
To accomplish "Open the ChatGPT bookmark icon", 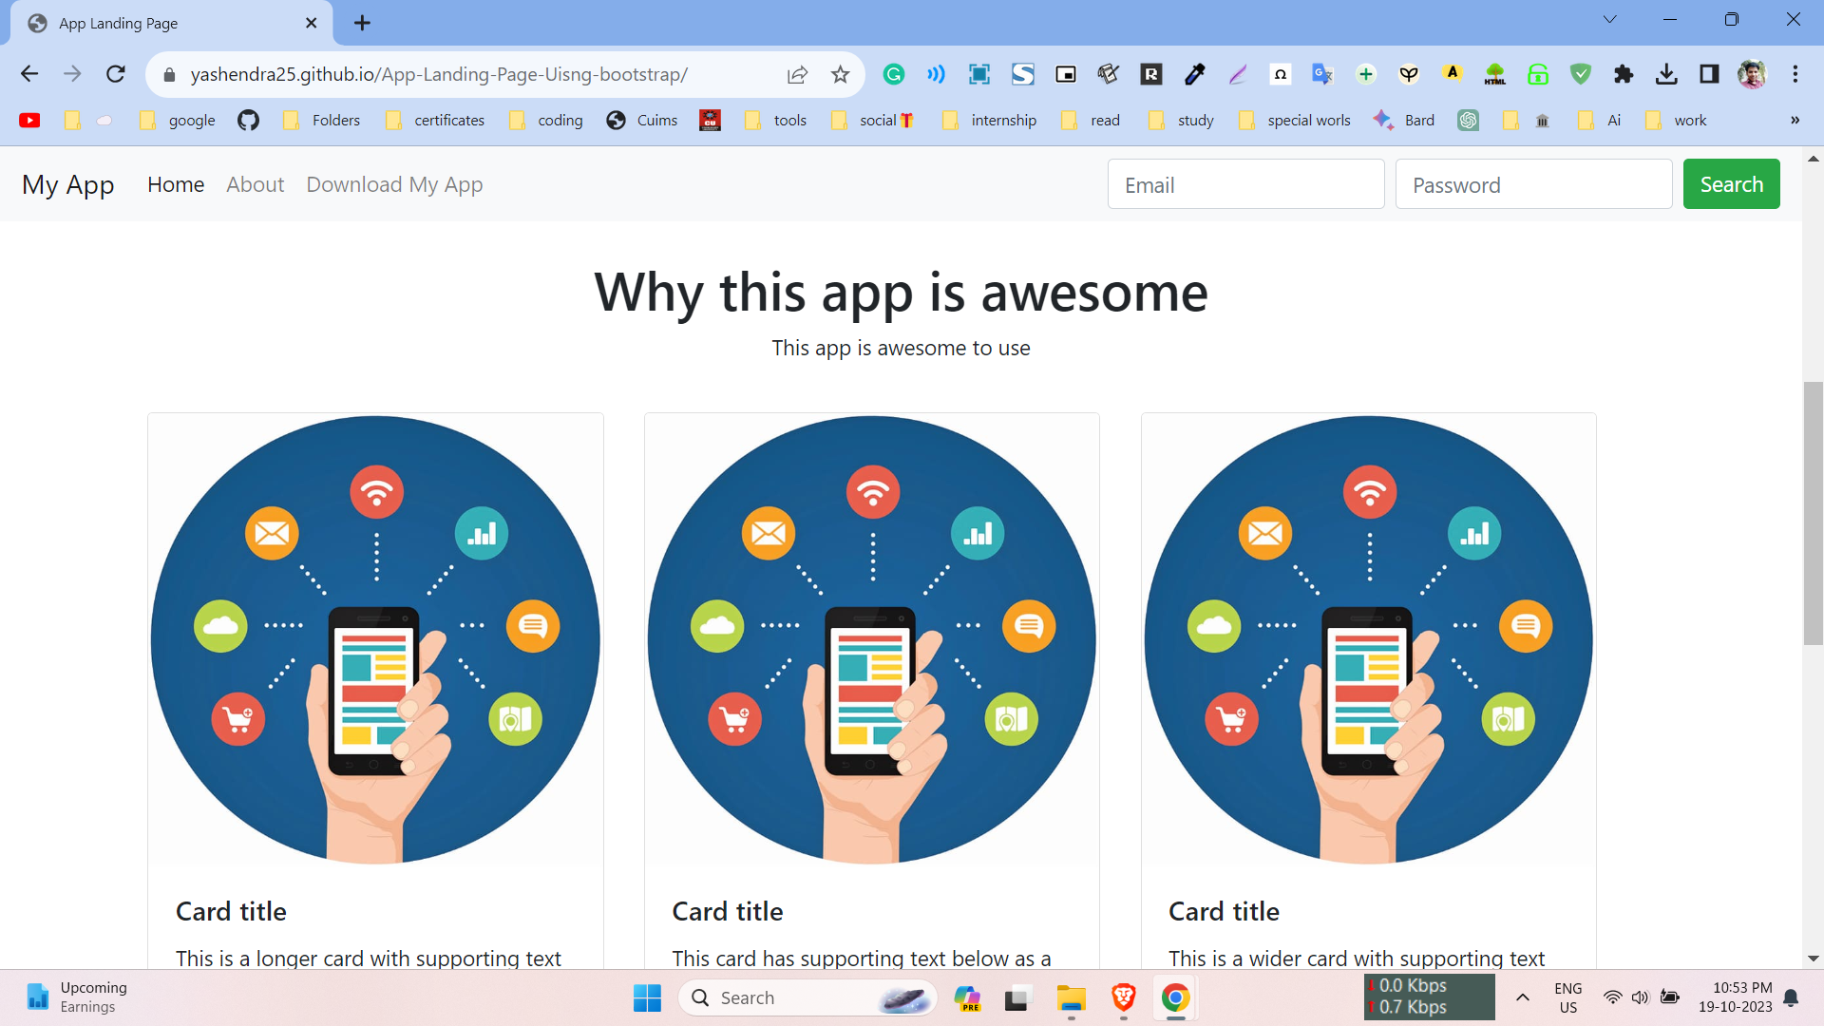I will [x=1468, y=121].
